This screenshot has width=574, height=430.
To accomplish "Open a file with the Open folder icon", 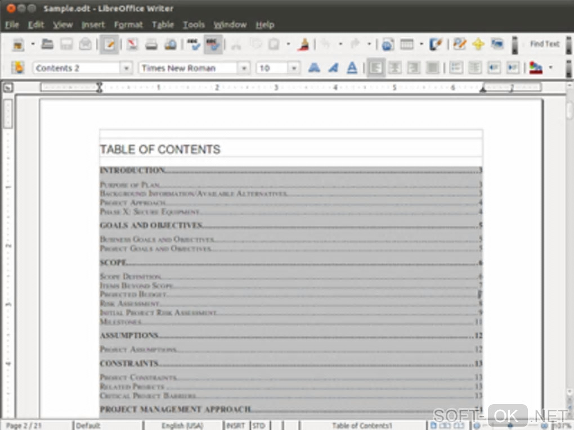I will point(47,44).
